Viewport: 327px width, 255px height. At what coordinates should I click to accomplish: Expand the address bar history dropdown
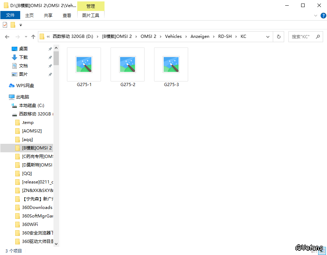coord(268,36)
